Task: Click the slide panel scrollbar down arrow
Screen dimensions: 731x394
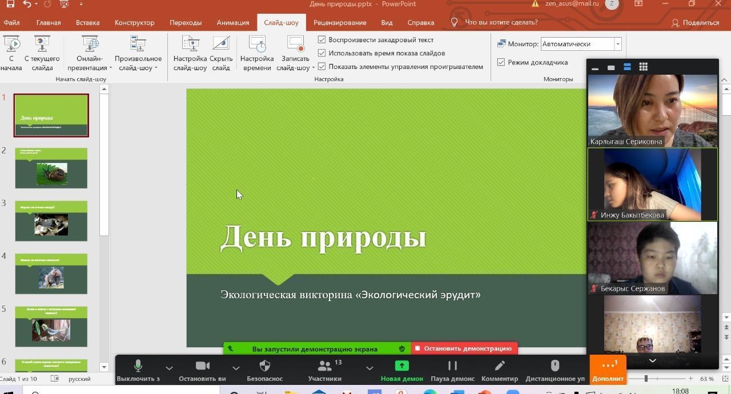Action: point(104,367)
